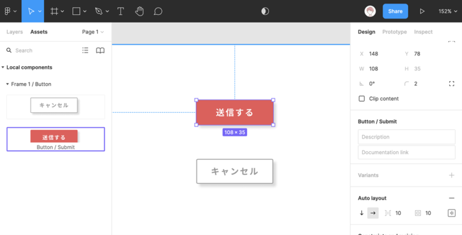Switch to the Prototype tab
Image resolution: width=462 pixels, height=235 pixels.
coord(394,32)
